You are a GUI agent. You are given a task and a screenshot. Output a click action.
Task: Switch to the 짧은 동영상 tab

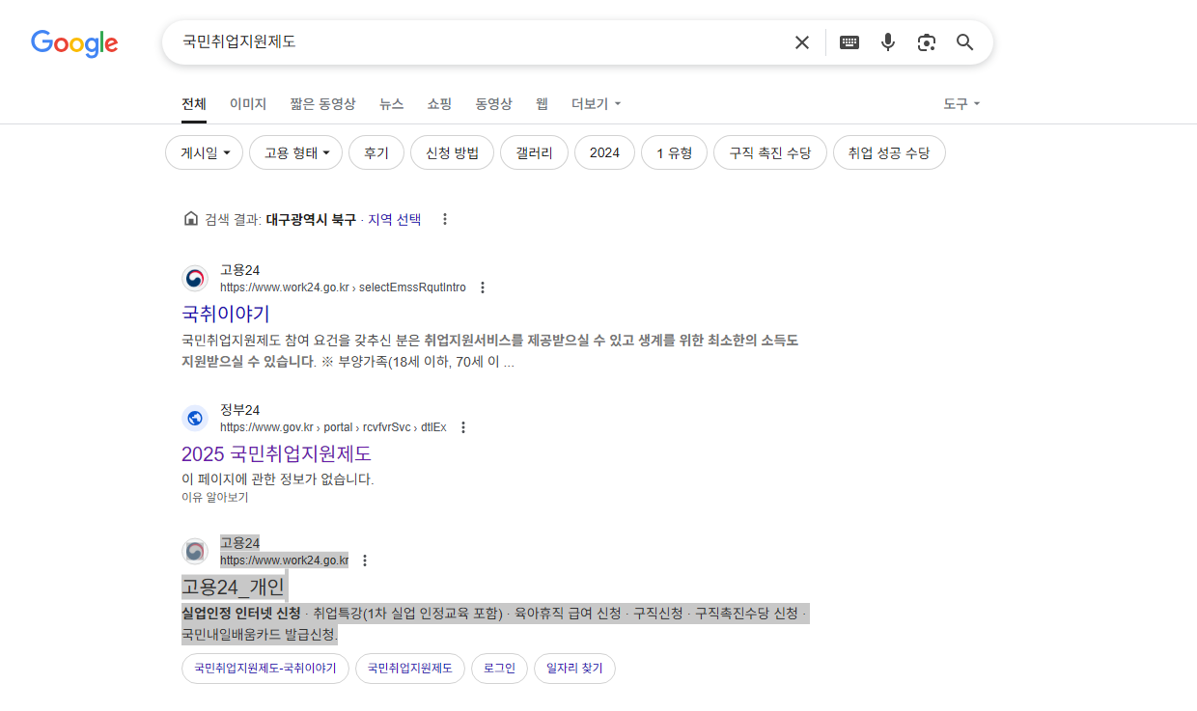[x=322, y=103]
